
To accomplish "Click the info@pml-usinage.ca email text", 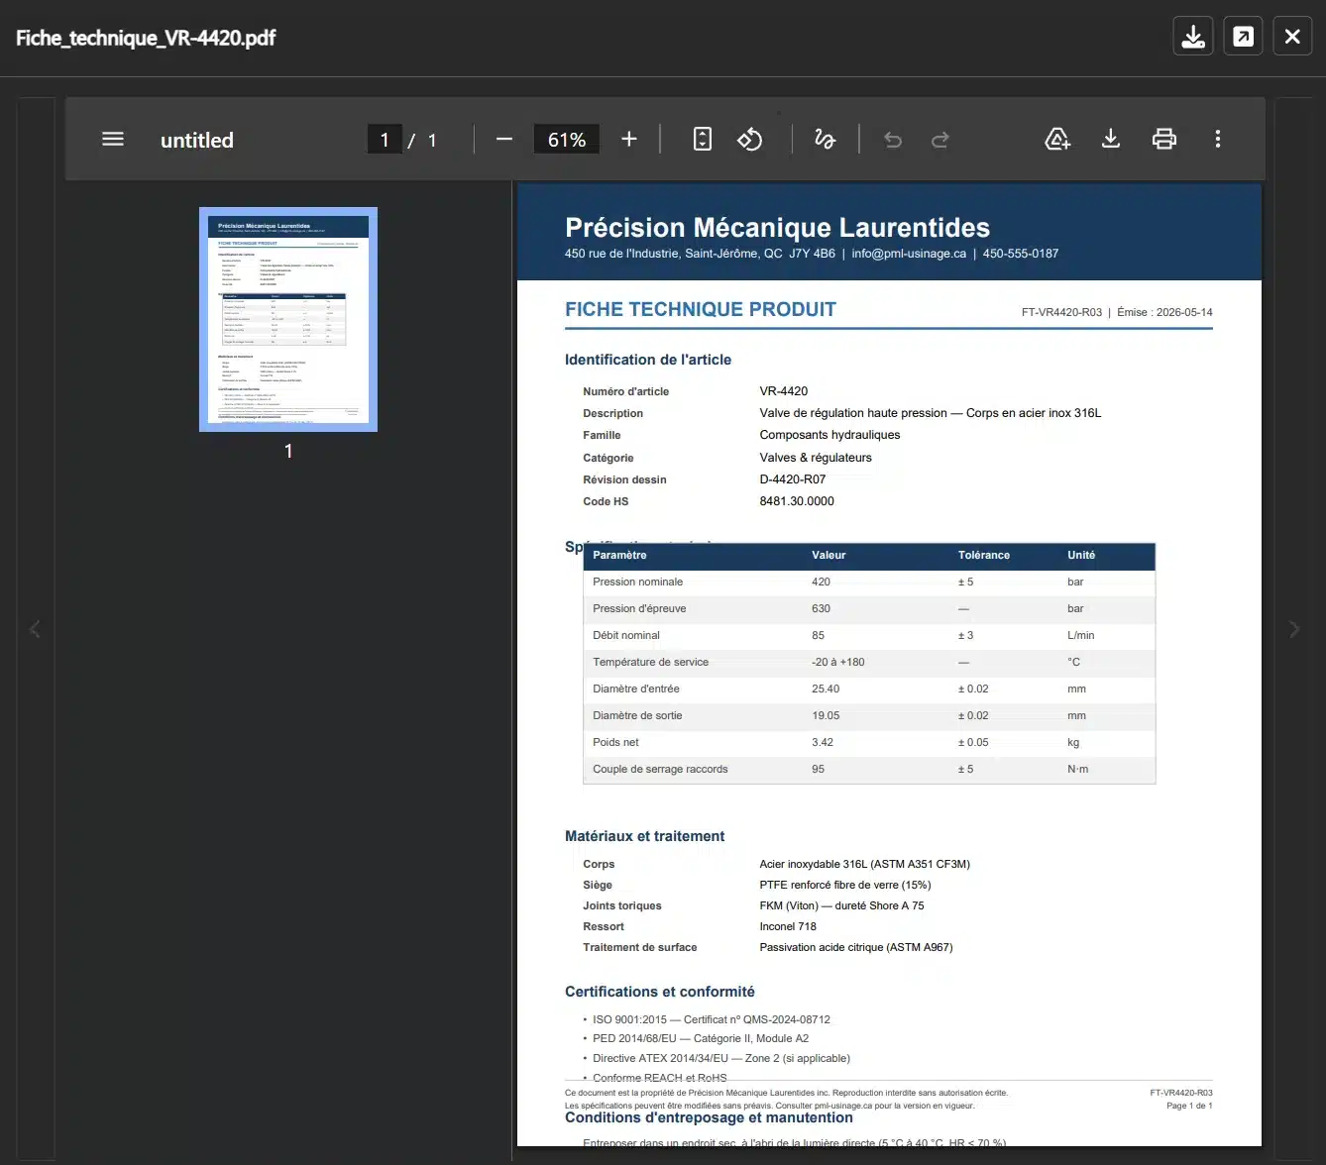I will click(x=909, y=254).
